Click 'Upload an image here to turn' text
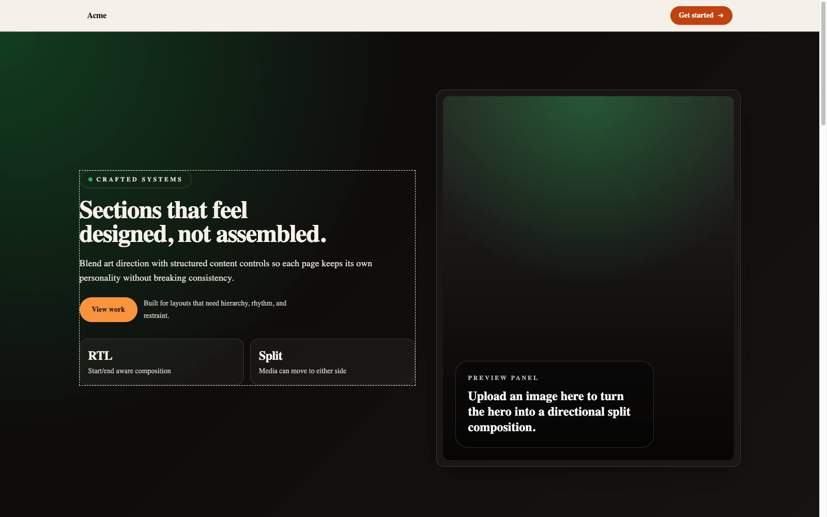The width and height of the screenshot is (827, 517). 549,412
